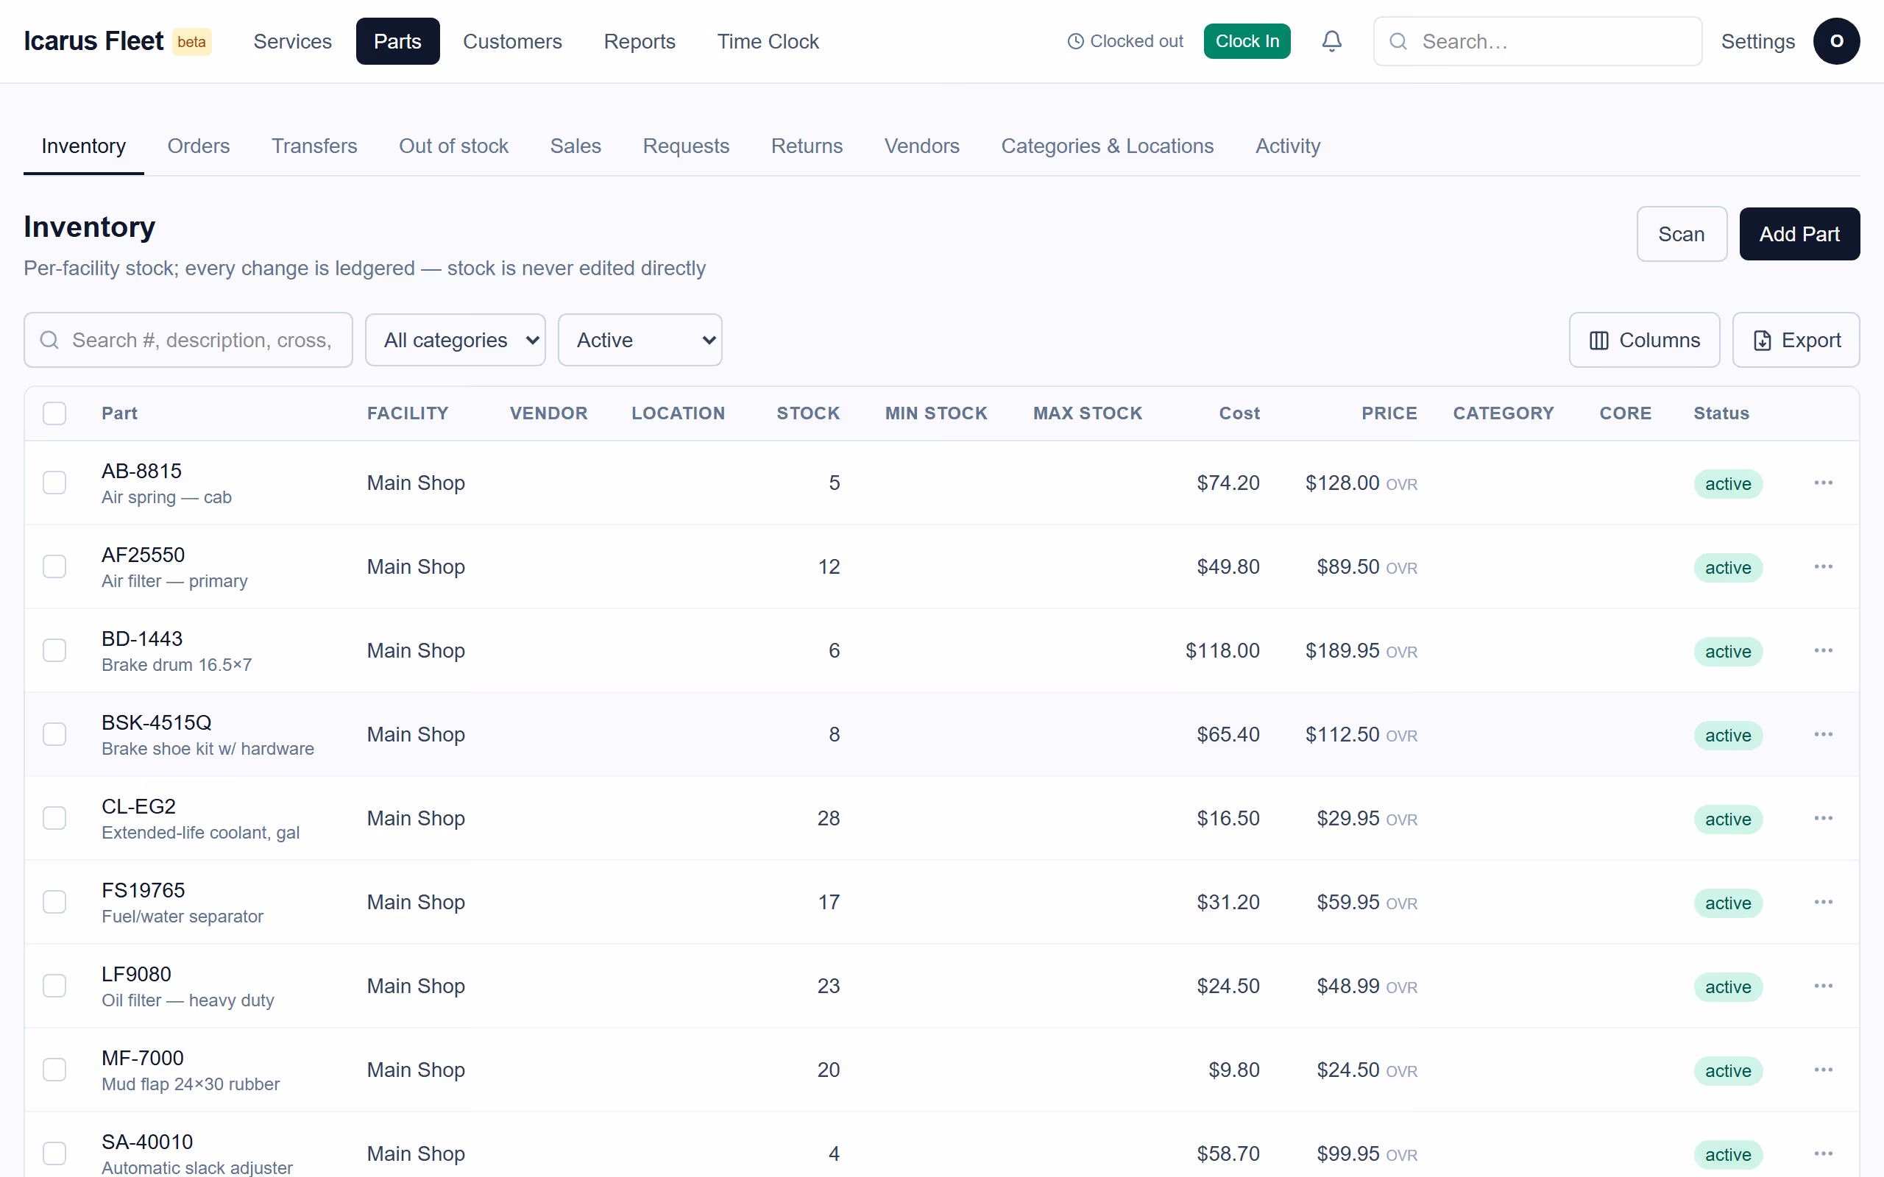Select the BD-1443 row checkbox
This screenshot has height=1177, width=1884.
(54, 651)
